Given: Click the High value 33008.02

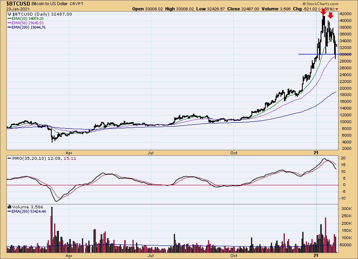Looking at the screenshot, I should (x=185, y=9).
